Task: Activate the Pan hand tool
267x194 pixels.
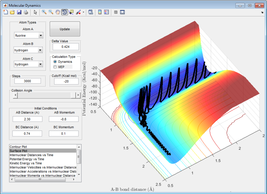Action: click(57, 12)
